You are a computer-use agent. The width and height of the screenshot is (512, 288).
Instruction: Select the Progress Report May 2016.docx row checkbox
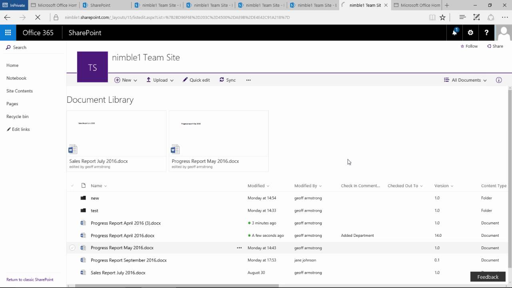[x=72, y=248]
